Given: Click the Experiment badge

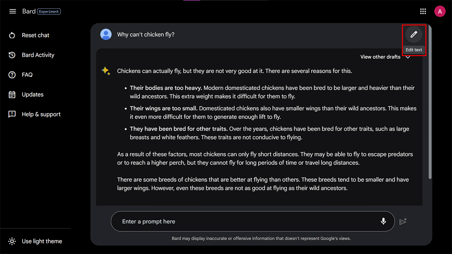Looking at the screenshot, I should coord(49,12).
